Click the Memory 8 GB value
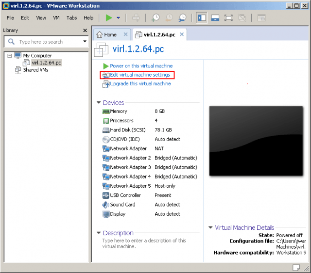Image resolution: width=311 pixels, height=273 pixels. 160,111
